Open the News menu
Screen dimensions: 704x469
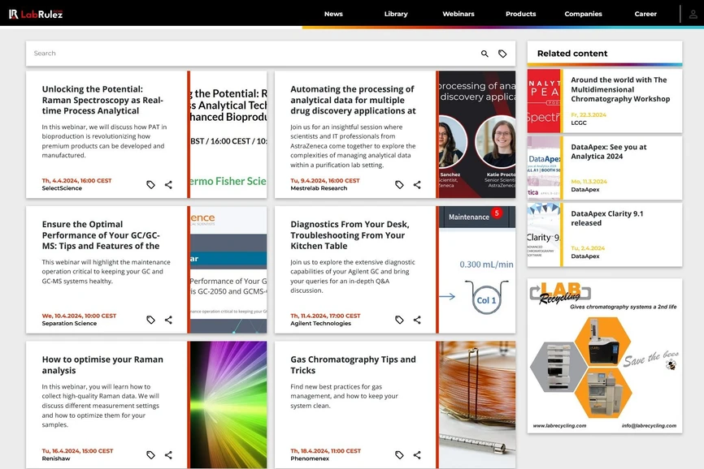pyautogui.click(x=333, y=14)
